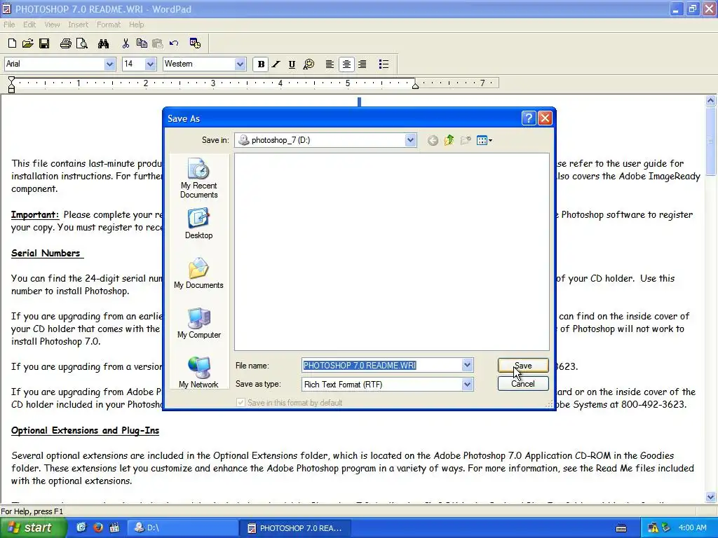Click the Date/Time insert icon

(x=195, y=43)
